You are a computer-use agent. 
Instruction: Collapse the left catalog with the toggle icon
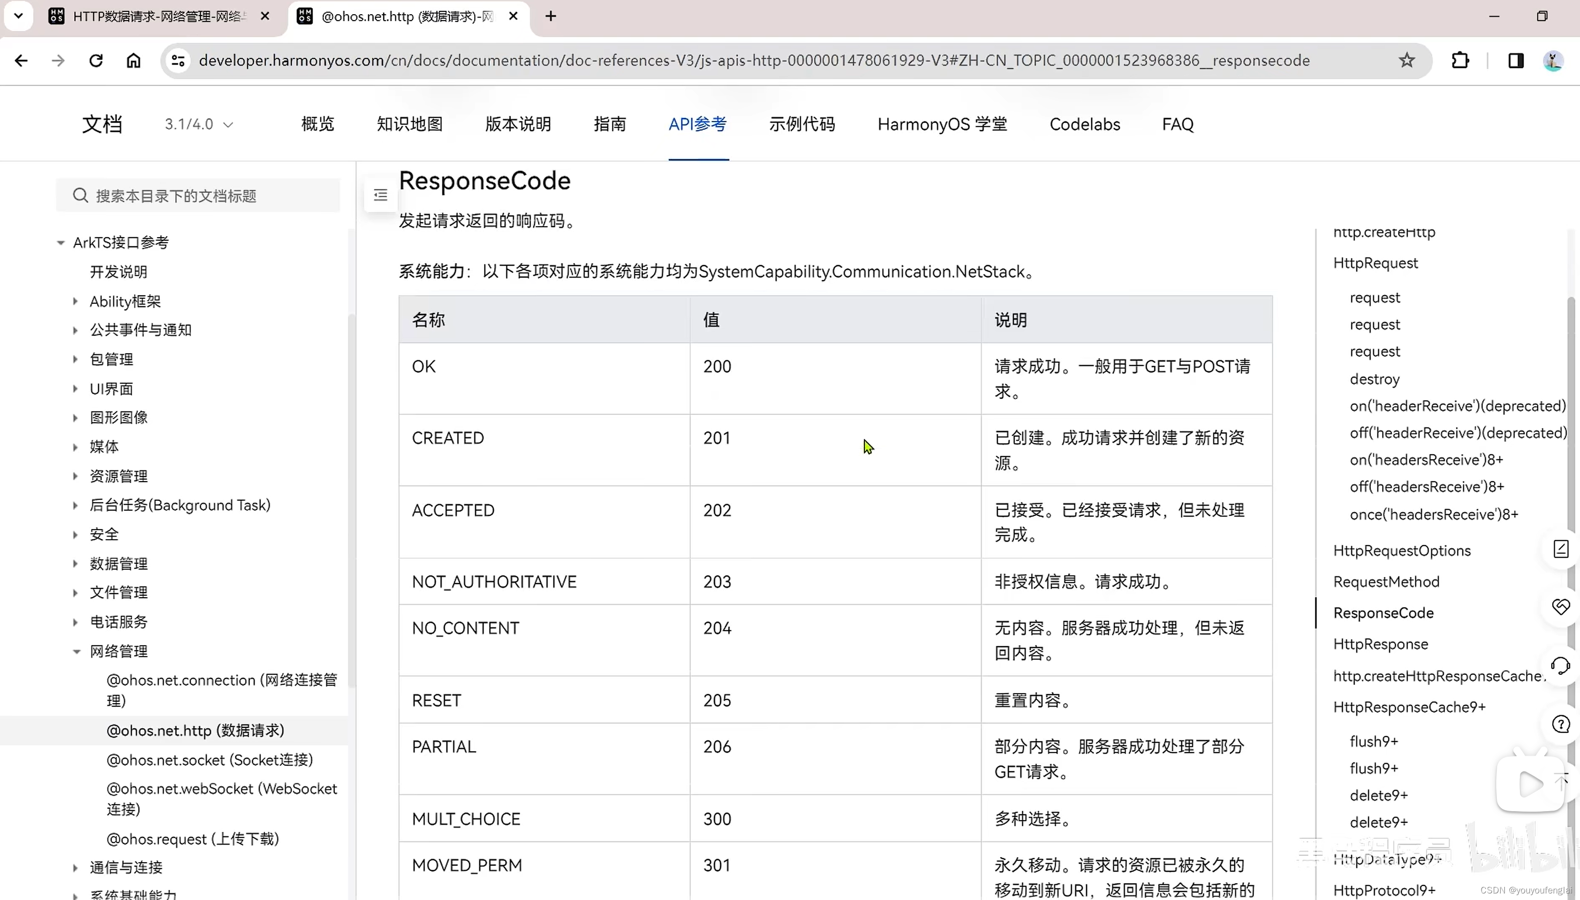pos(381,195)
